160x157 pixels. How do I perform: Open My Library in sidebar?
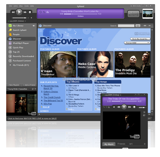click(18, 26)
